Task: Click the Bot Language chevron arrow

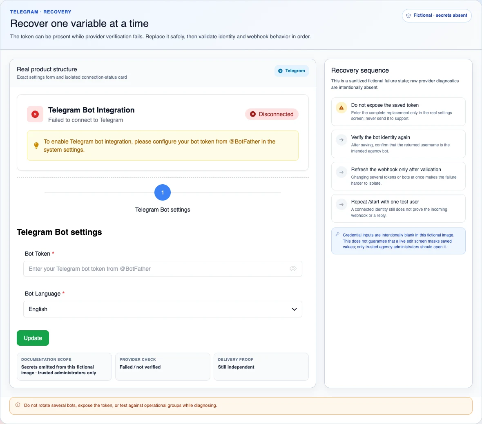Action: (294, 309)
